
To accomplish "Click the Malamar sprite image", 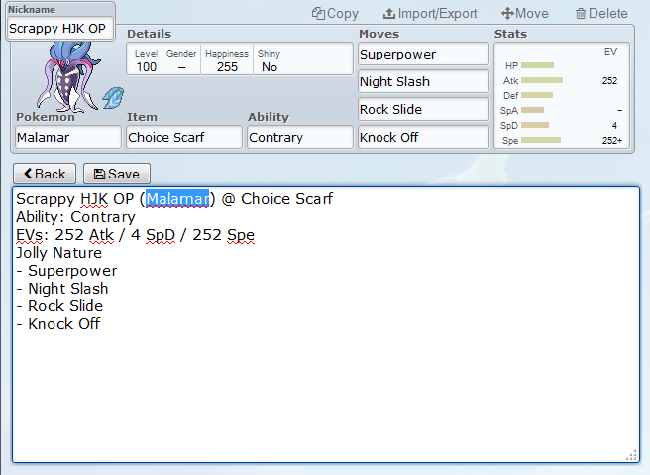I will [67, 76].
